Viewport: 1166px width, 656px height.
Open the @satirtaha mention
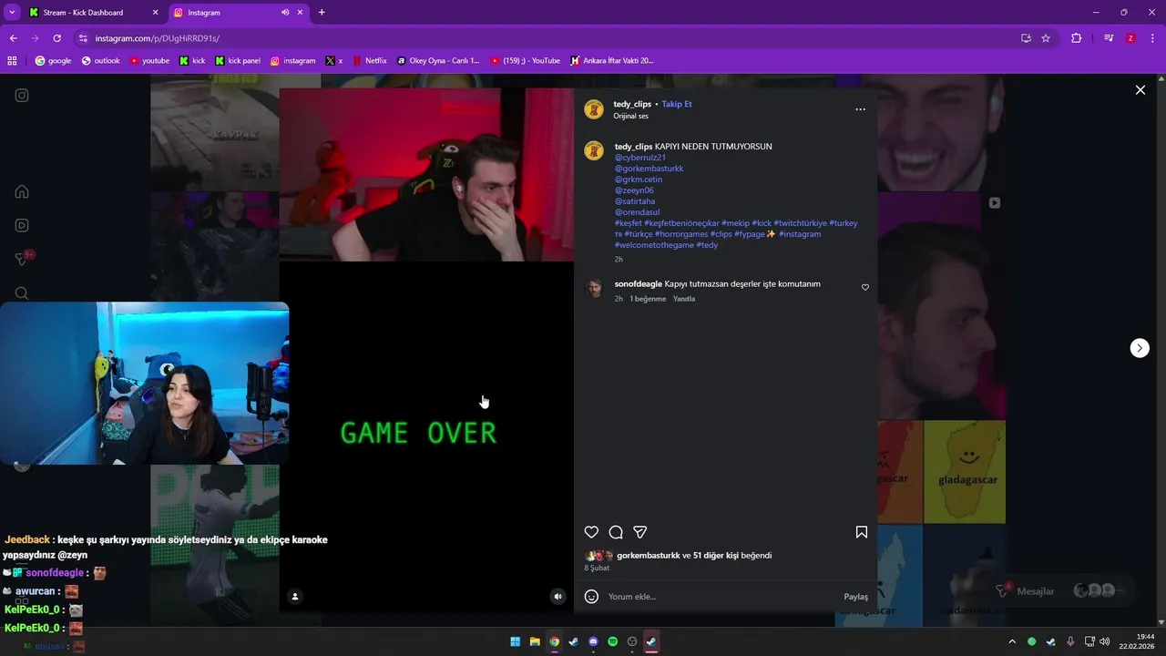[x=635, y=201]
